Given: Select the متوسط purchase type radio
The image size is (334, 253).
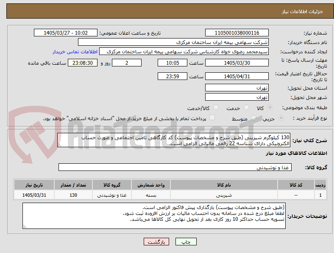Looking at the screenshot, I should [x=253, y=118].
